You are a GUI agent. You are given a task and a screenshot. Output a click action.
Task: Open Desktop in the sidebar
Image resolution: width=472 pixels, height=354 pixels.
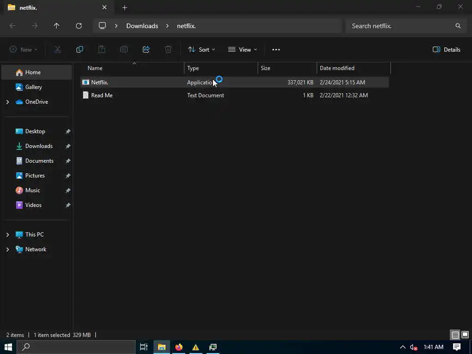pyautogui.click(x=36, y=131)
